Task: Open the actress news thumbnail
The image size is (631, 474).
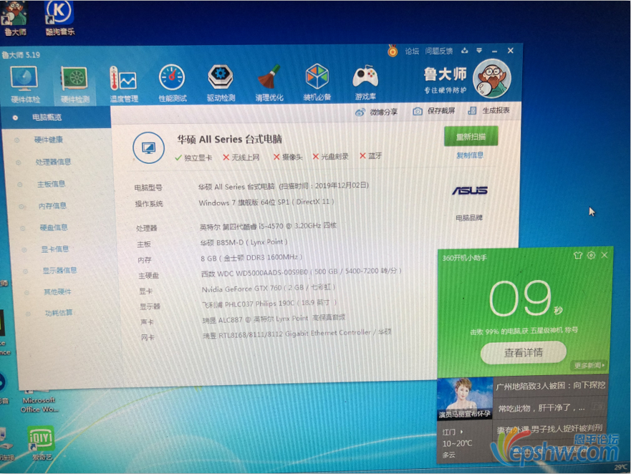Action: pyautogui.click(x=465, y=398)
